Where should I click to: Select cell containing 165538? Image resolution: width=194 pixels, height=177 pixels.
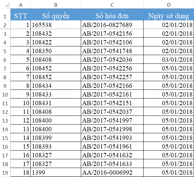[56, 25]
